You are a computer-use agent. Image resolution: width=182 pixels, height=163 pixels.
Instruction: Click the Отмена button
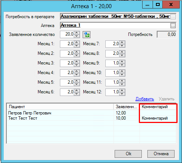(161, 154)
